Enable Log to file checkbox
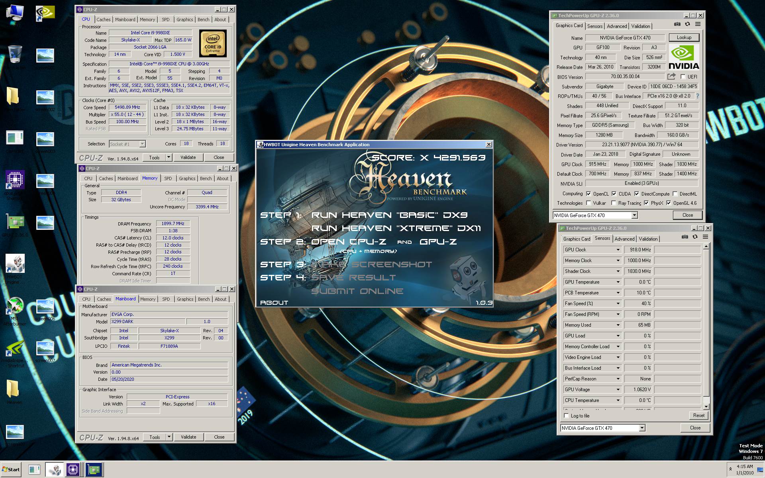The width and height of the screenshot is (765, 478). point(566,416)
